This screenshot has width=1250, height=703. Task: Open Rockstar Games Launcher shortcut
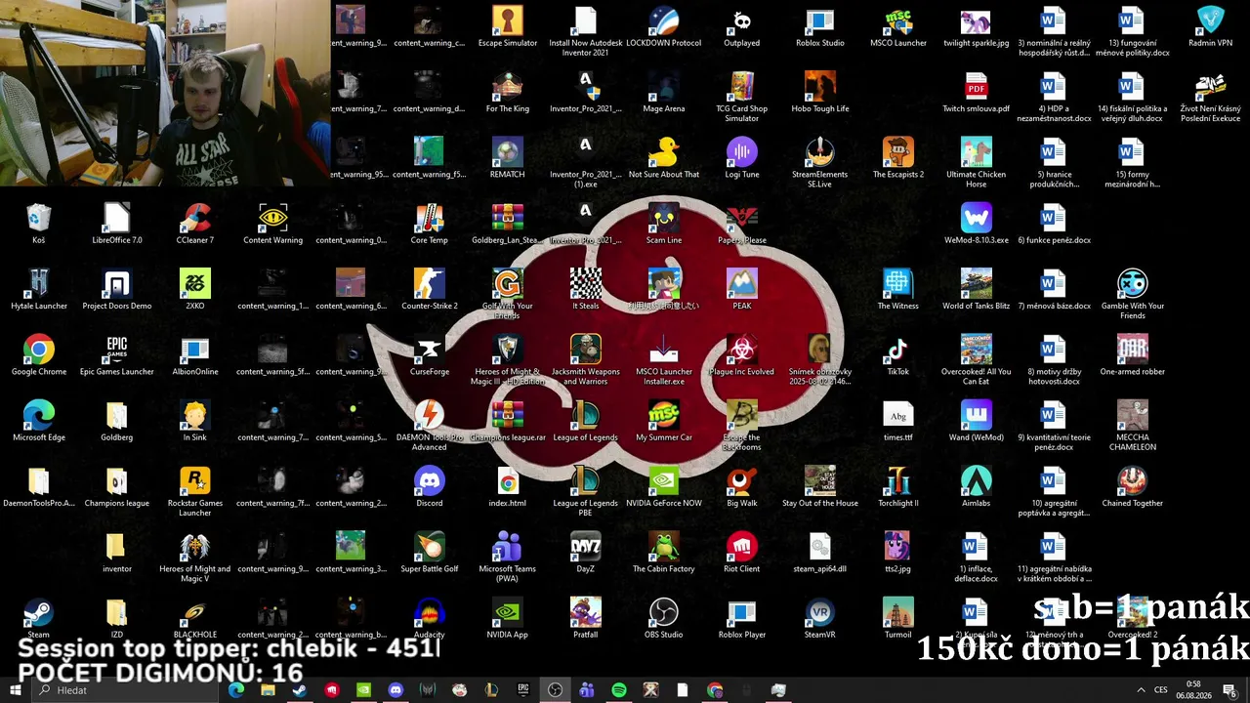195,479
